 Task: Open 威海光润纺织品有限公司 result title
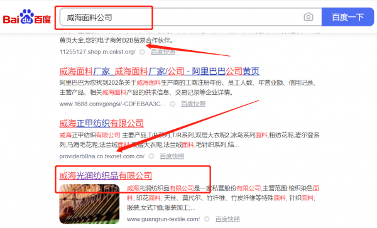[106, 176]
